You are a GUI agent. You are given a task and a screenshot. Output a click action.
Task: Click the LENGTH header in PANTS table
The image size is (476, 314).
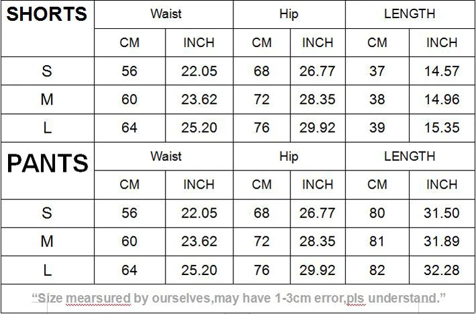tap(410, 156)
